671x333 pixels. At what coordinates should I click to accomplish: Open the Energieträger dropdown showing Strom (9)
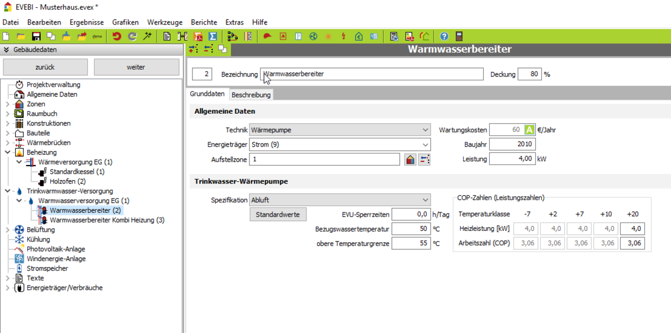[x=340, y=144]
